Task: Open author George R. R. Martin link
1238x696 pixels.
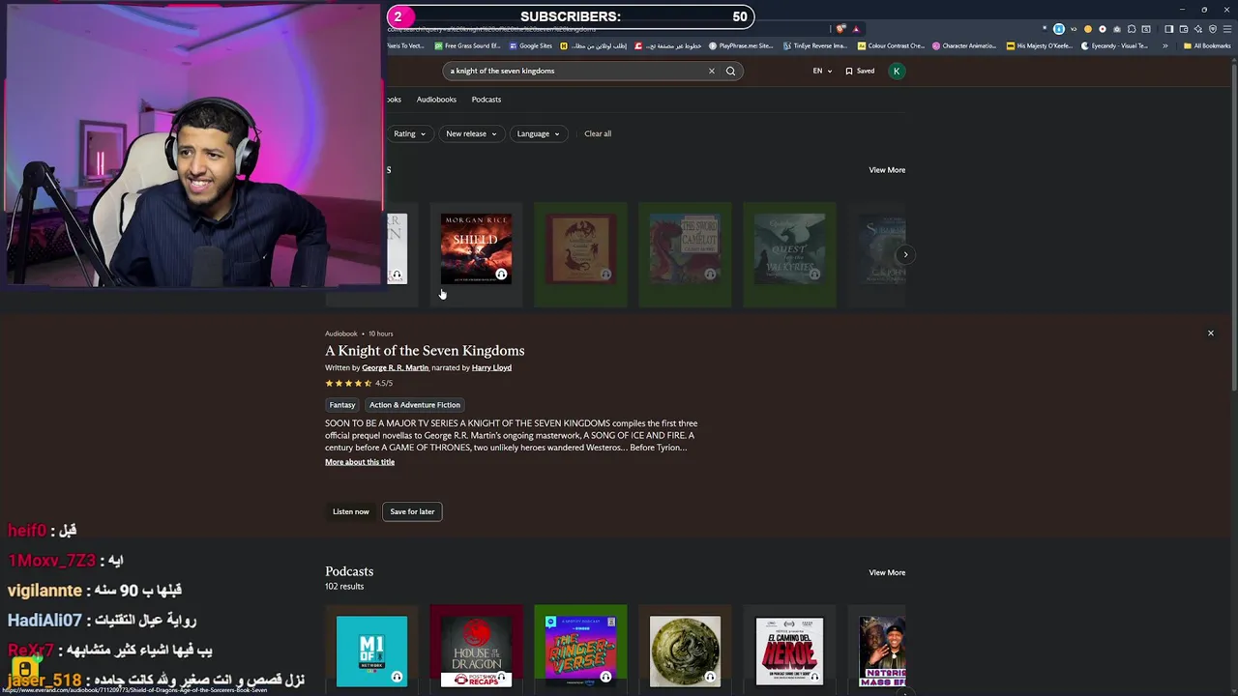Action: coord(395,367)
